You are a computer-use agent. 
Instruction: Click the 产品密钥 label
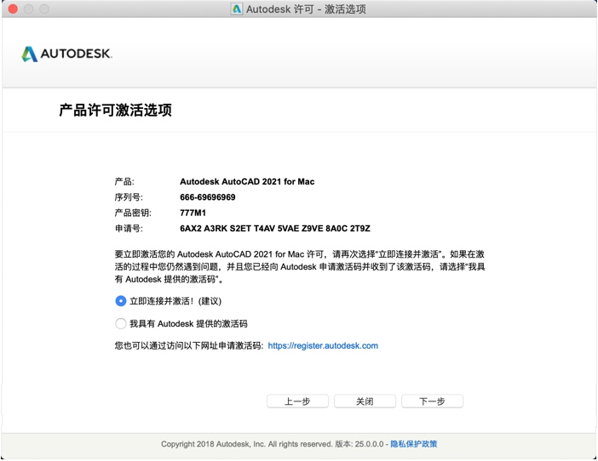(133, 213)
